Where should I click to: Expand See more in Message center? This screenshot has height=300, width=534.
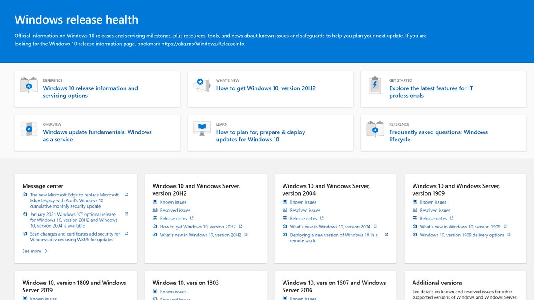tap(35, 251)
